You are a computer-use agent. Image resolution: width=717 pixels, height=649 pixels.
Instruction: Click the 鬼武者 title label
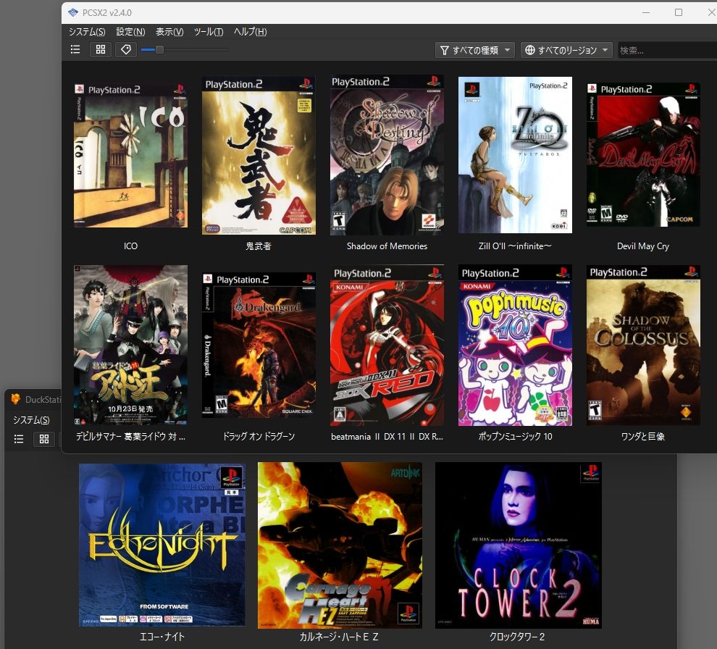(x=259, y=246)
